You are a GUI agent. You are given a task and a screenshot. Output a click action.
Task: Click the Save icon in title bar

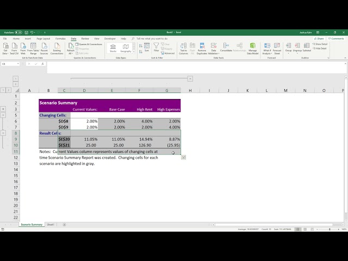pyautogui.click(x=26, y=33)
